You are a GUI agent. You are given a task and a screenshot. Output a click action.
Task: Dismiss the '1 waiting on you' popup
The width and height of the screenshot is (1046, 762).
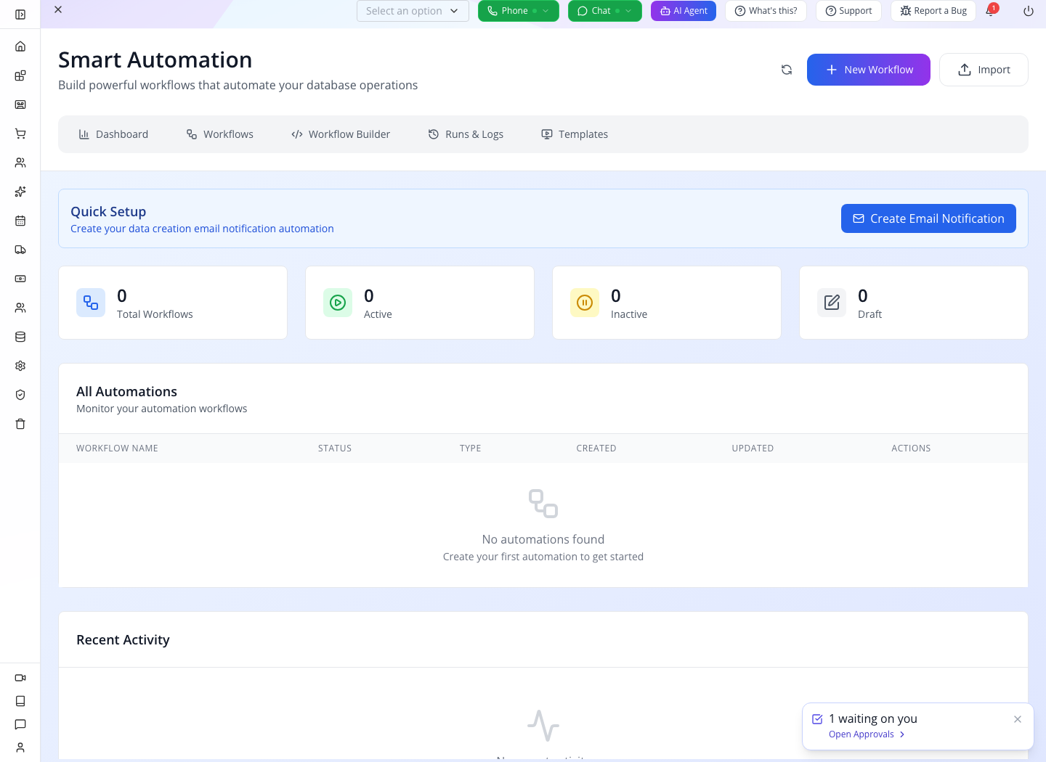pyautogui.click(x=1018, y=719)
